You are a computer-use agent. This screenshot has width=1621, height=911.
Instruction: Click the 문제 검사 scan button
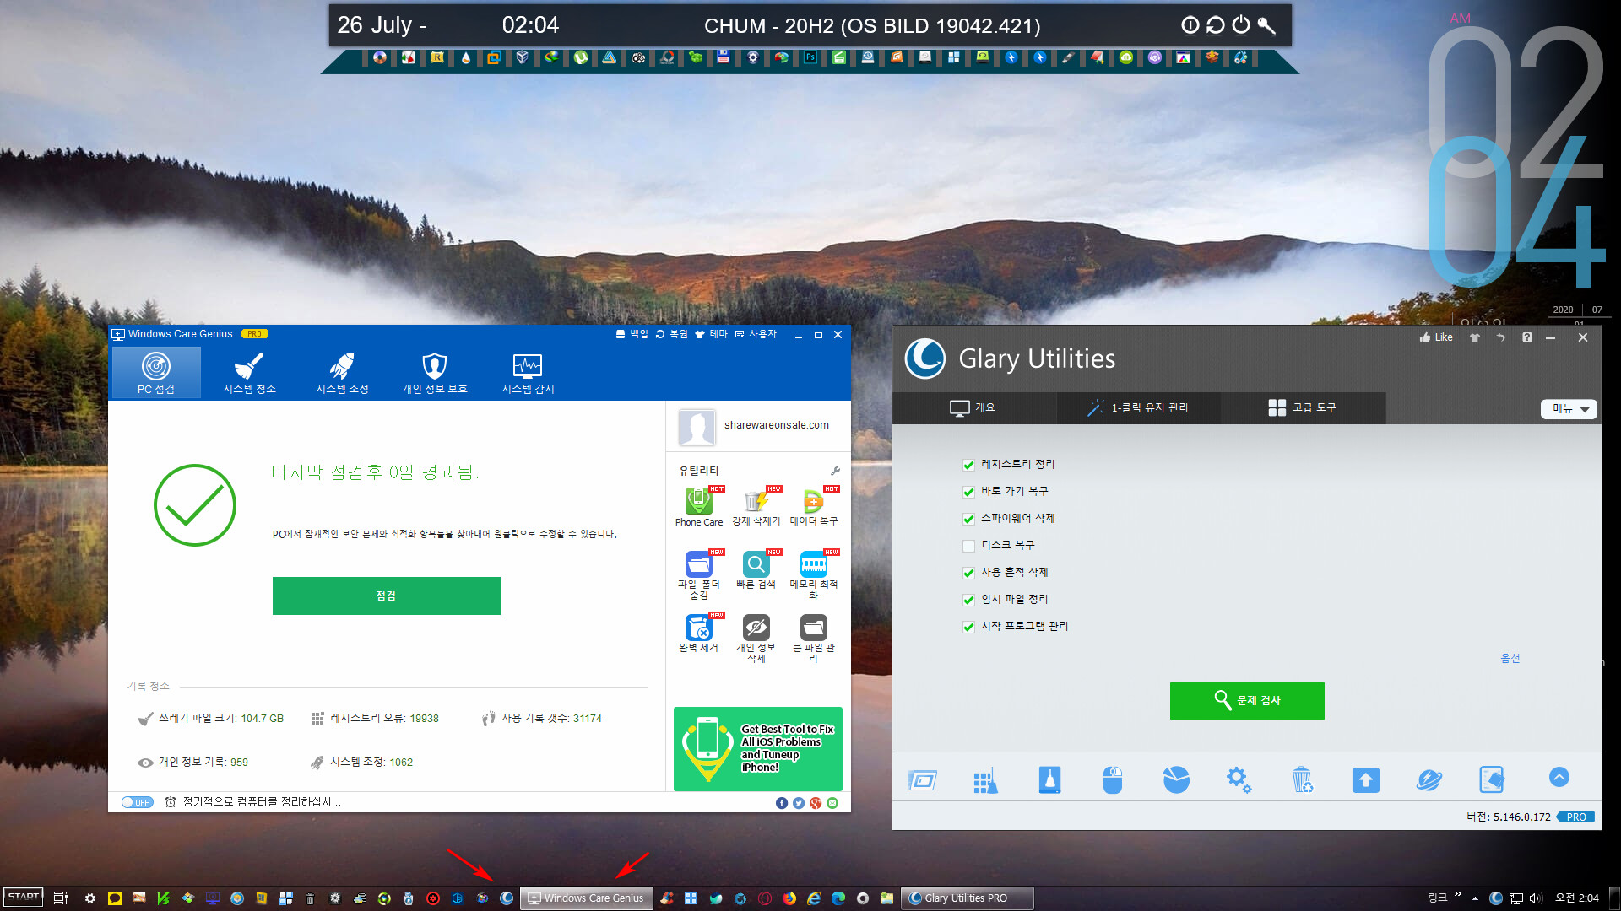[1247, 700]
